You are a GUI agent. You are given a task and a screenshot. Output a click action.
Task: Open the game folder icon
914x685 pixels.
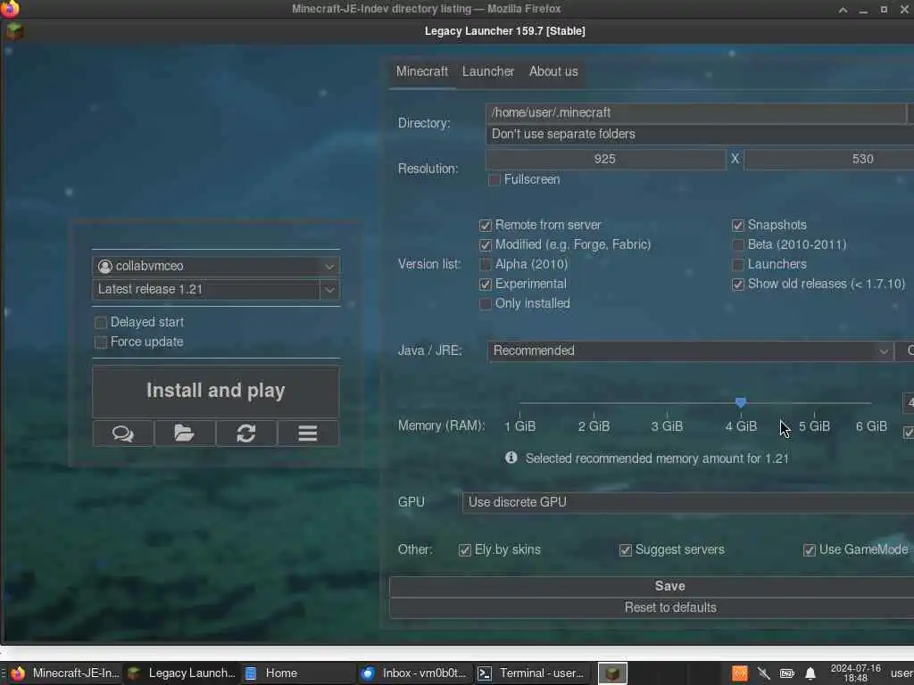click(184, 433)
